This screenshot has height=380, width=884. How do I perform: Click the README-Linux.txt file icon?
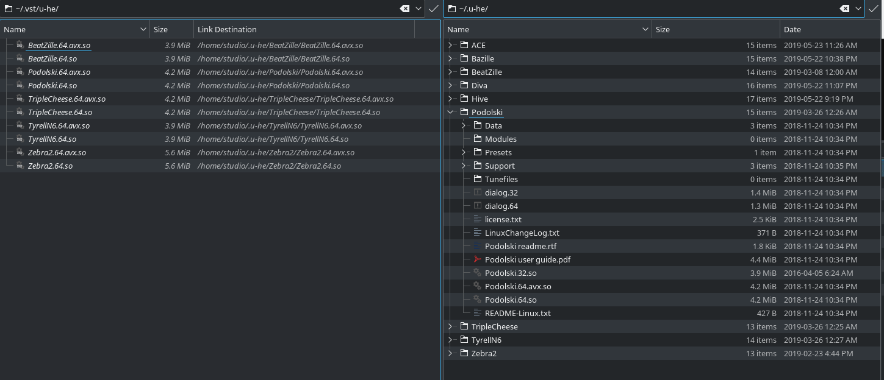click(478, 313)
